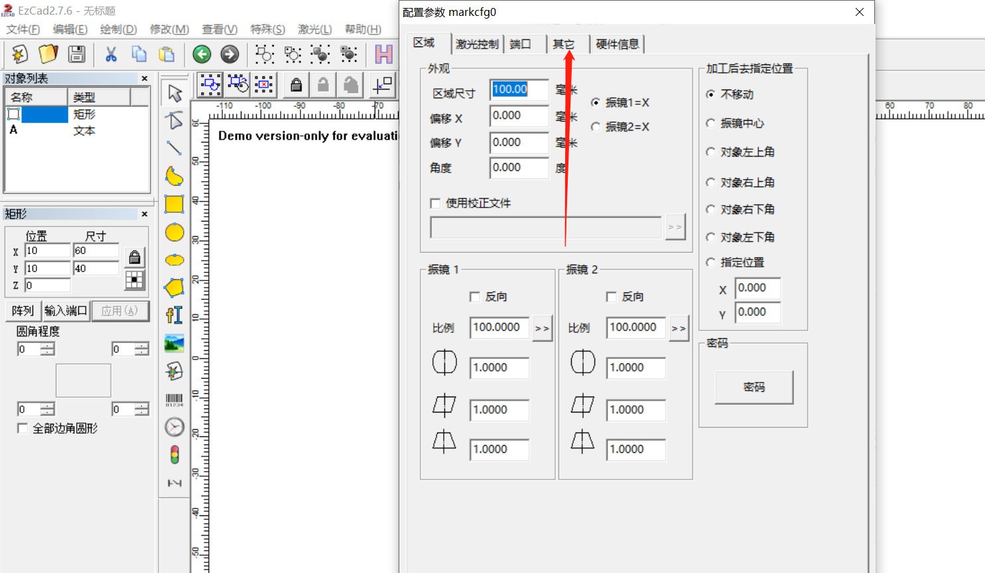Open file using folder toolbar icon
Screen dimensions: 985x573
(48, 54)
